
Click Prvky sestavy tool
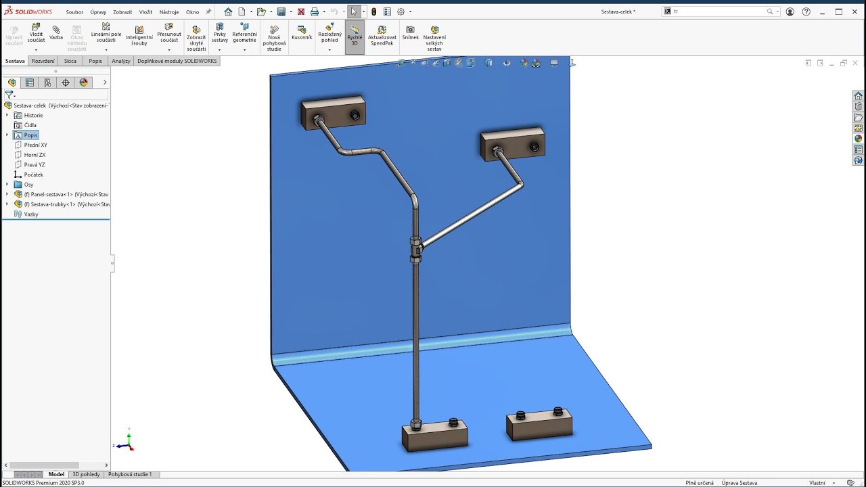pyautogui.click(x=219, y=34)
